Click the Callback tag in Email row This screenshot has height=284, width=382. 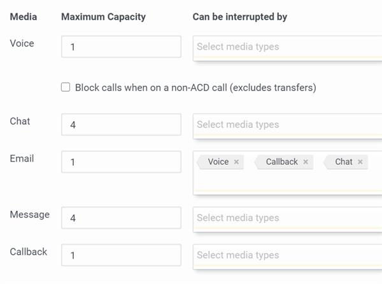281,162
